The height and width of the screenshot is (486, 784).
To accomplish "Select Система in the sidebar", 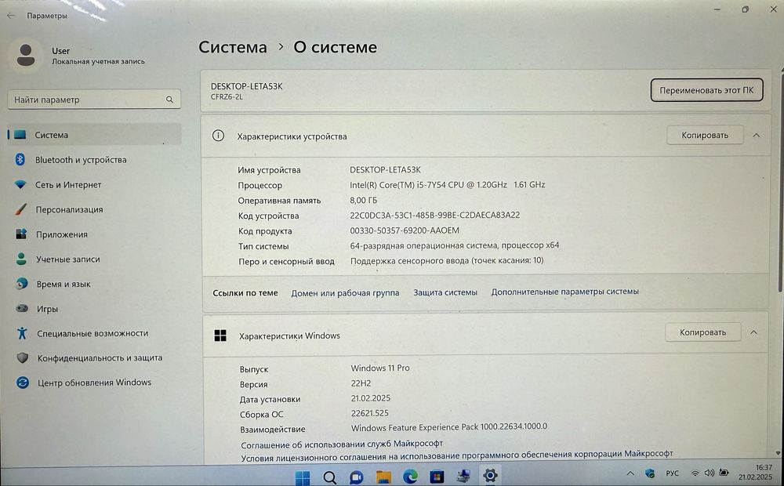I will point(95,135).
